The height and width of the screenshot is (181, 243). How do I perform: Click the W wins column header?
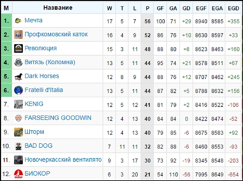point(110,8)
